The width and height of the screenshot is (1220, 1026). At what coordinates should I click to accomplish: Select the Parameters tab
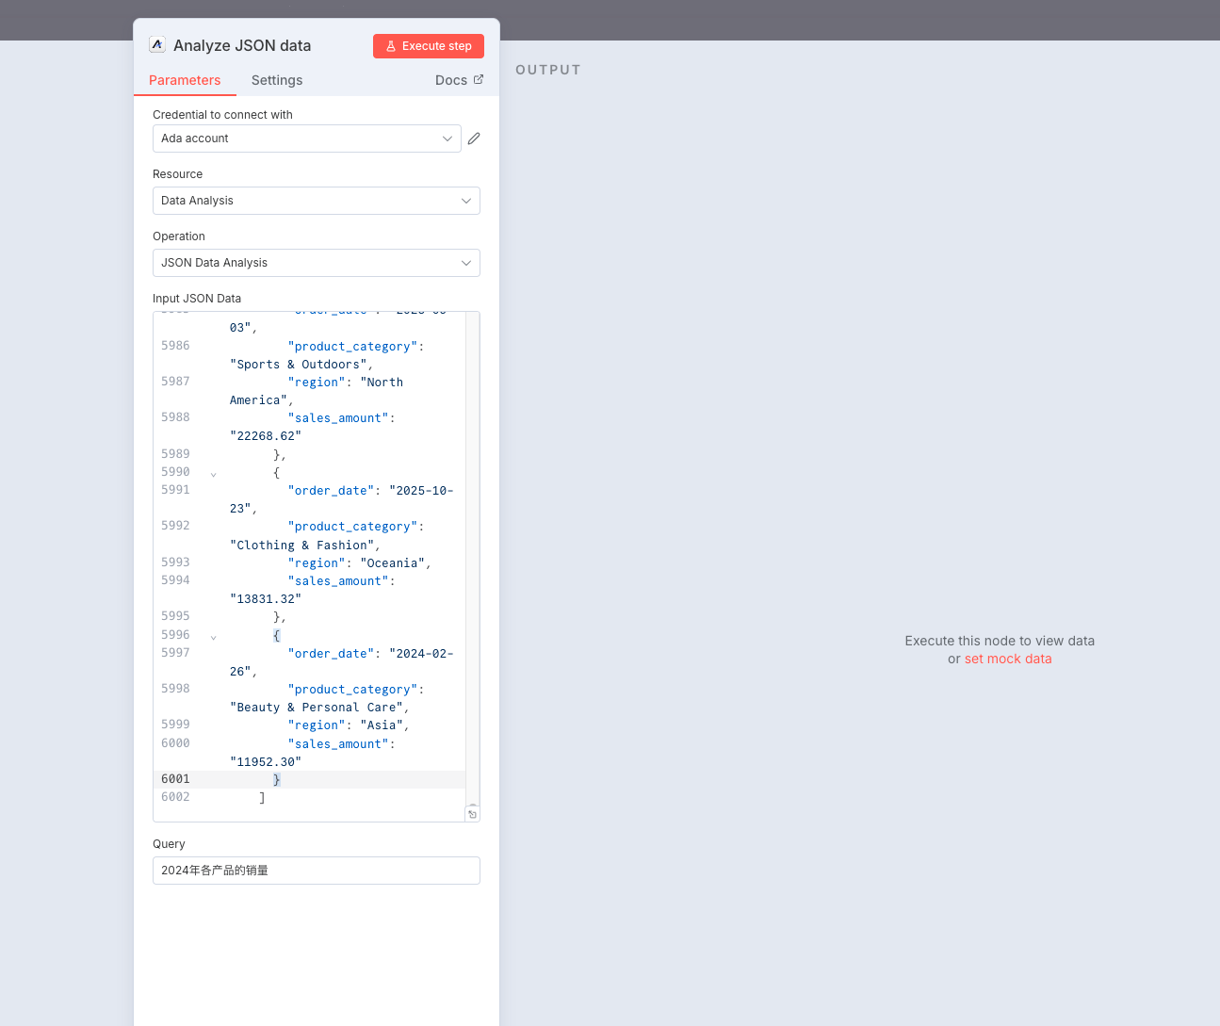(x=185, y=80)
